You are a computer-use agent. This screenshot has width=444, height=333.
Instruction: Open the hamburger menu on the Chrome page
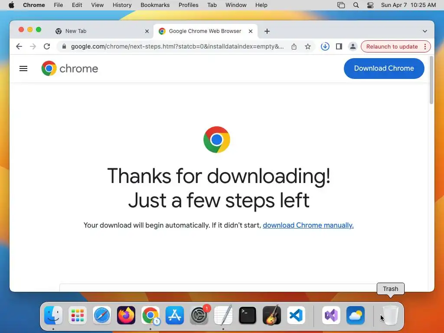click(23, 69)
